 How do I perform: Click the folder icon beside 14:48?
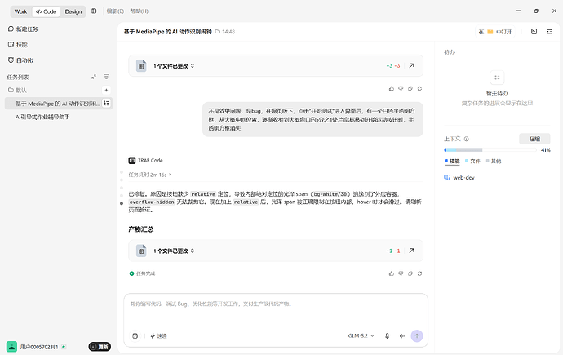218,32
